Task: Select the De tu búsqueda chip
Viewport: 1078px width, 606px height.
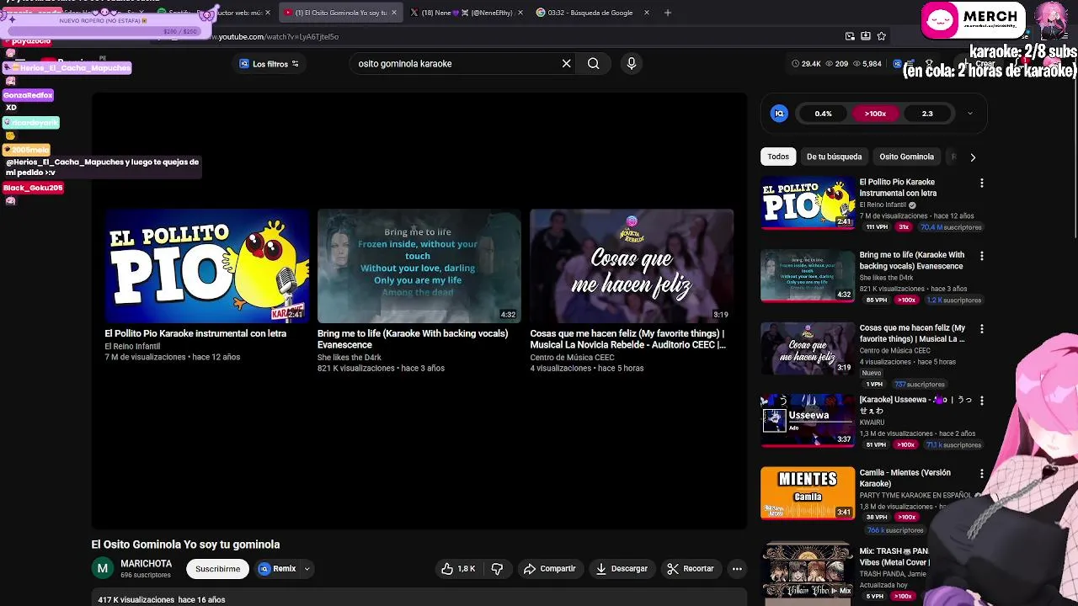Action: pos(834,157)
